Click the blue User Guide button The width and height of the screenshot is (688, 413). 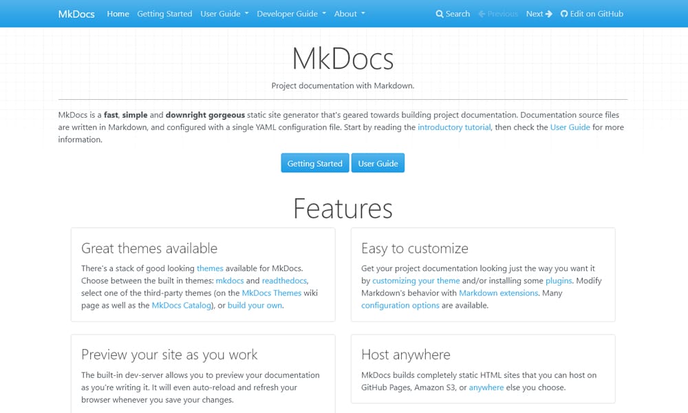[378, 163]
